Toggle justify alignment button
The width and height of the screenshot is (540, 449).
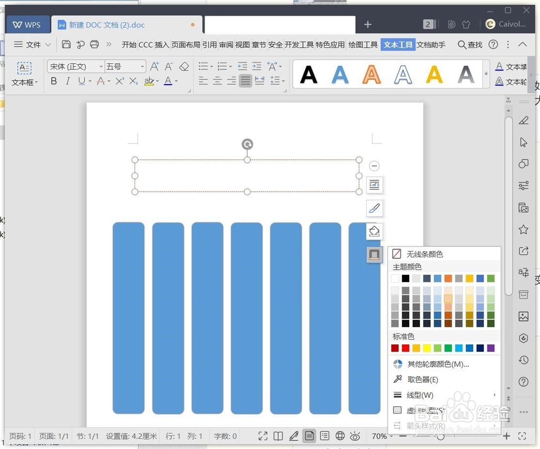click(x=246, y=81)
